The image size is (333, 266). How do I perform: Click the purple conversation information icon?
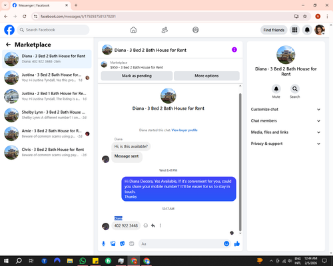click(234, 50)
